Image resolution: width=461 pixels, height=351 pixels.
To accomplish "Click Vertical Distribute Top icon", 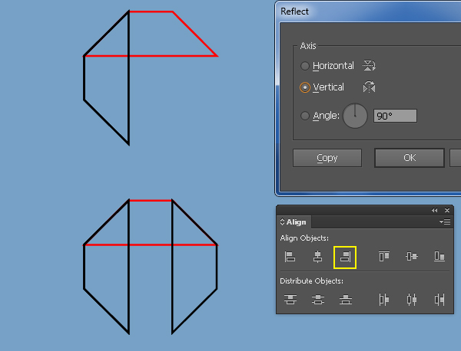I will point(290,300).
